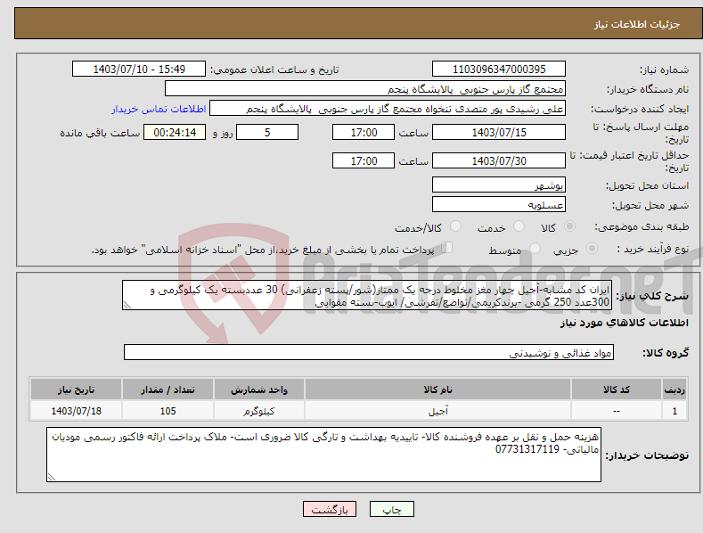Screen dimensions: 703x533
Task: Toggle the Islamic treasury payment checkbox
Action: [447, 248]
